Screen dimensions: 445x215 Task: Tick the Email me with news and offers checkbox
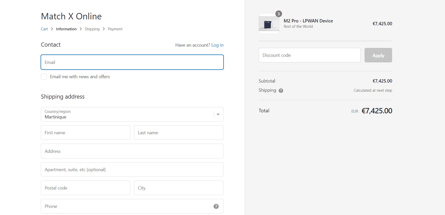tap(44, 77)
